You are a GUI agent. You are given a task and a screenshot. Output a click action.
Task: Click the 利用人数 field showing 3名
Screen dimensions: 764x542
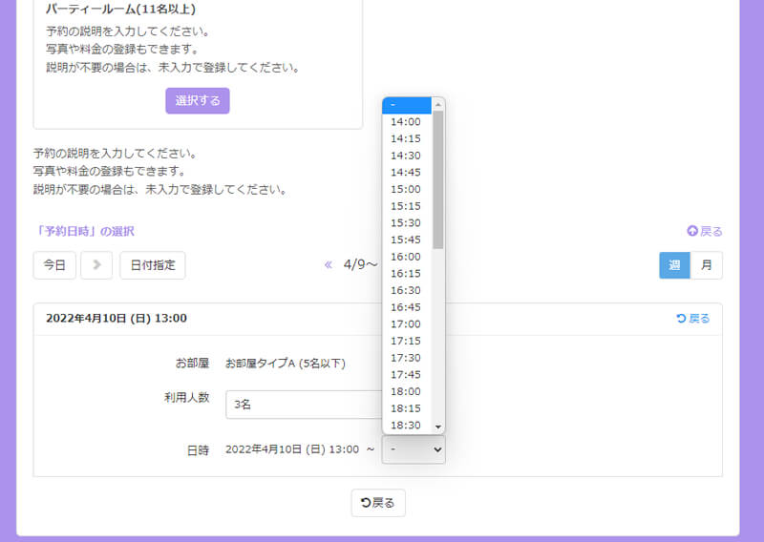coord(303,405)
